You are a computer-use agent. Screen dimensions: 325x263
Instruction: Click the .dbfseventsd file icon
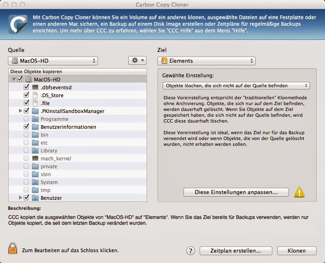pos(35,87)
